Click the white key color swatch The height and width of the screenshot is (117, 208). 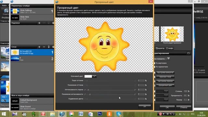88,76
